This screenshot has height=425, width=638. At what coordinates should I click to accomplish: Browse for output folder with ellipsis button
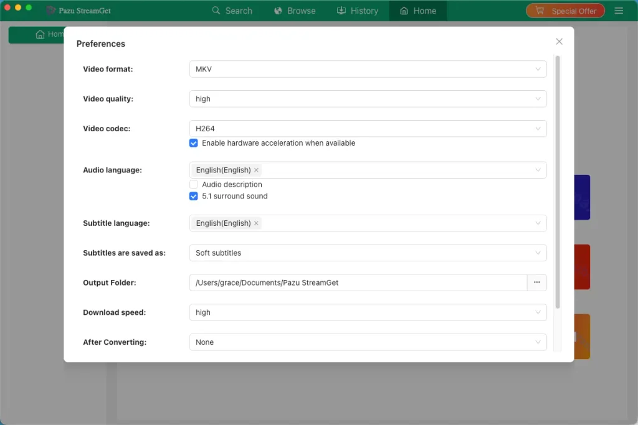coord(536,283)
